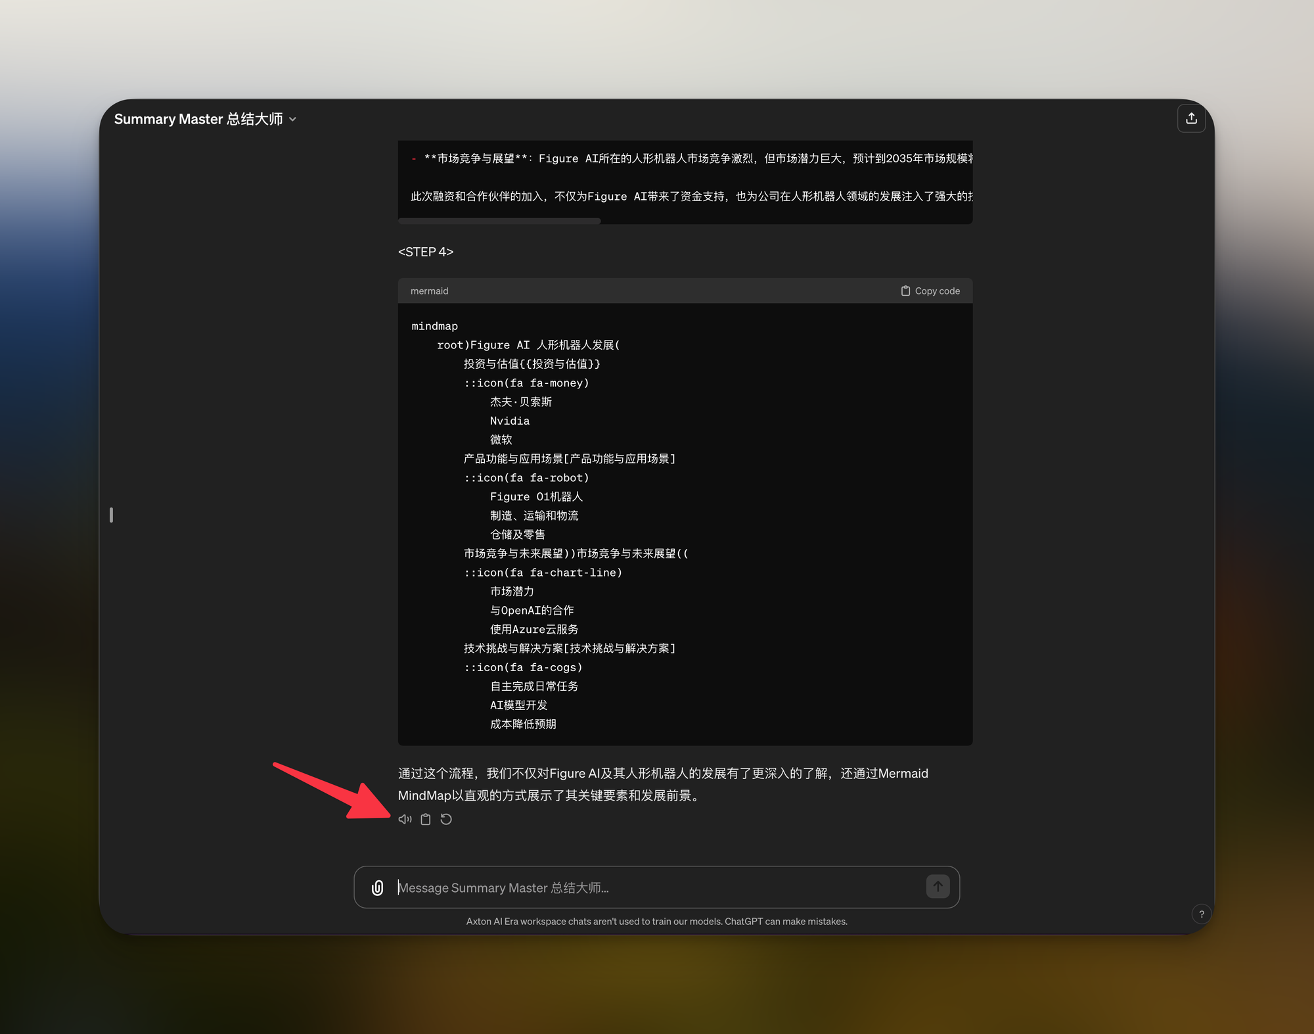The image size is (1314, 1034).
Task: Open the share chat icon at top right
Action: [1191, 119]
